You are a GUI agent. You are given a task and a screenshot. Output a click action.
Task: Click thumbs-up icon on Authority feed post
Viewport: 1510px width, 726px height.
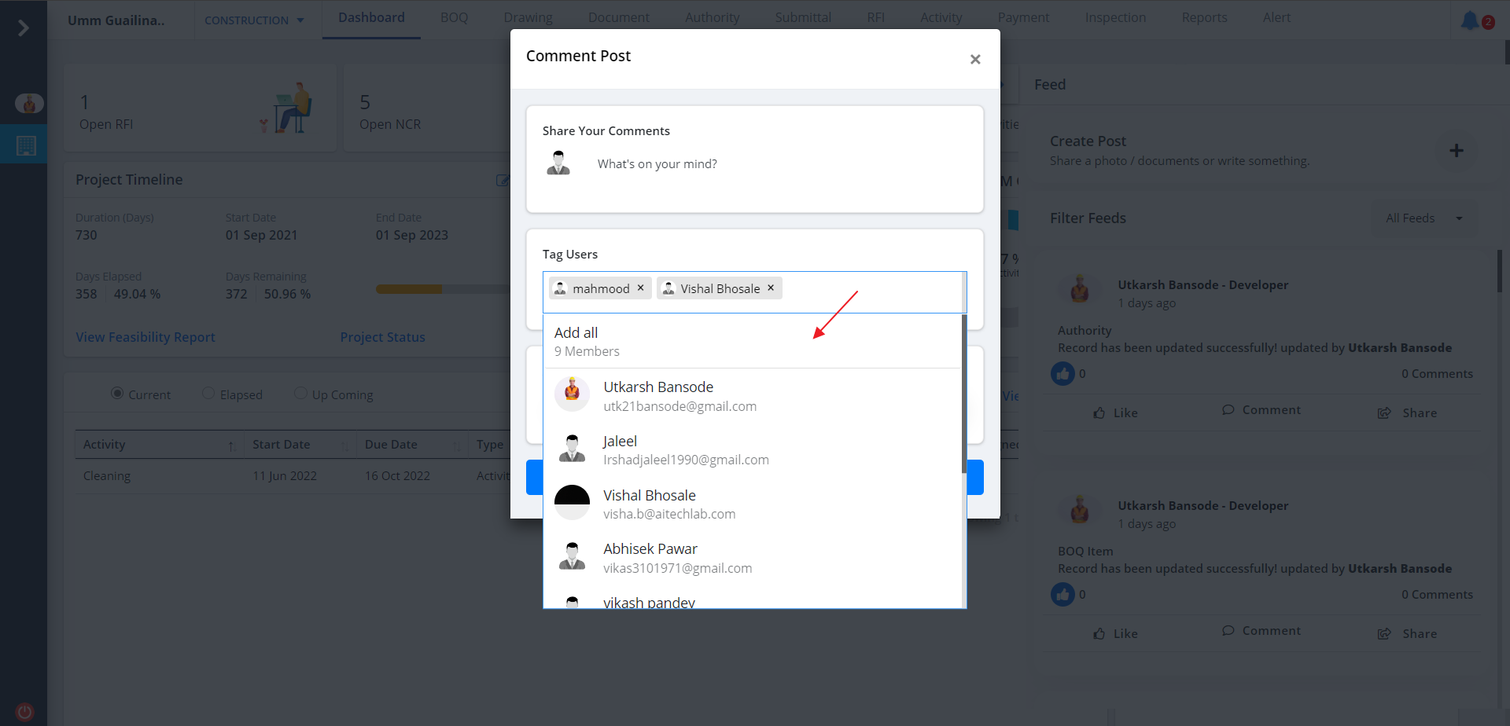coord(1063,374)
